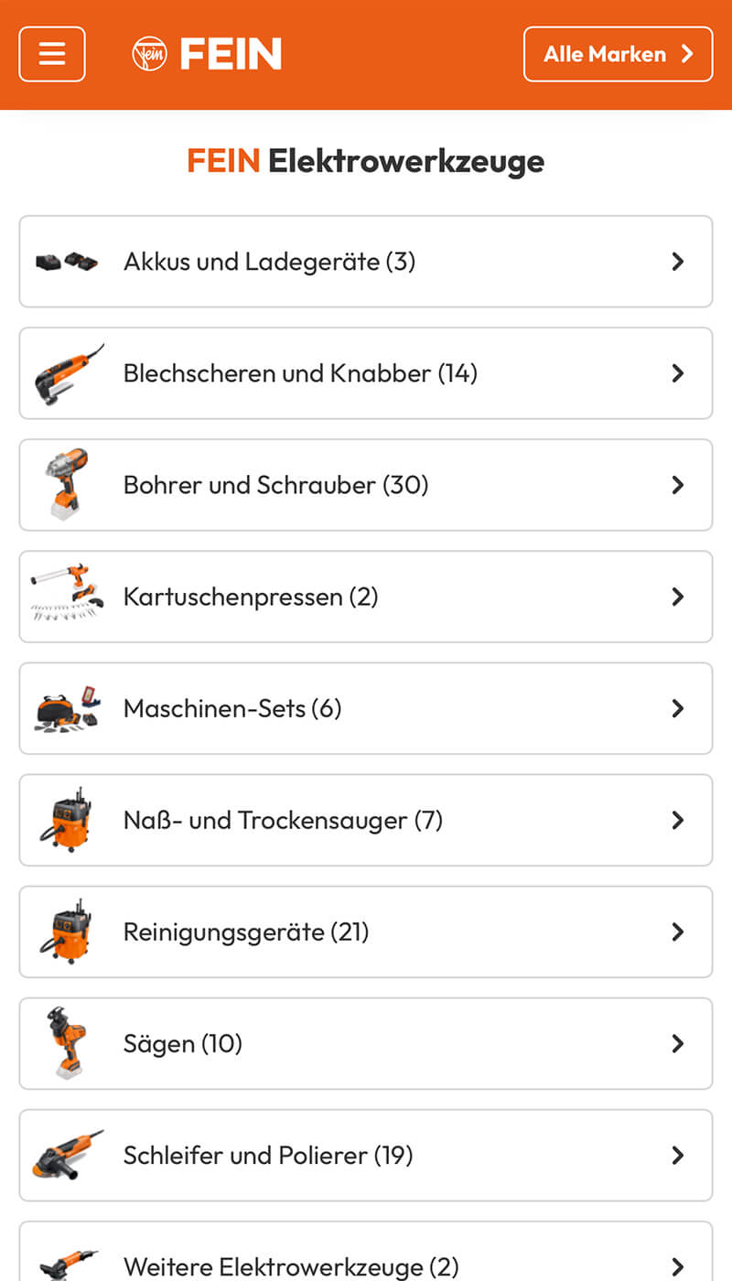This screenshot has height=1281, width=732.
Task: Click the Alle Marken button
Action: point(618,54)
